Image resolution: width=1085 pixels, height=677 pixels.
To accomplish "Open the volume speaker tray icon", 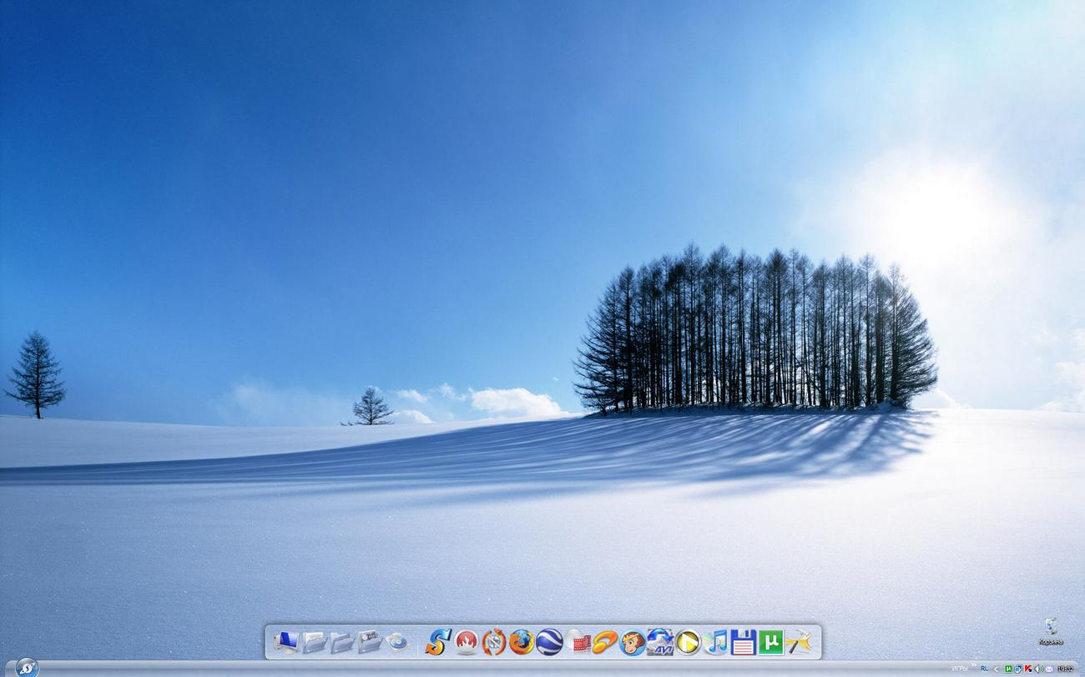I will tap(1038, 669).
